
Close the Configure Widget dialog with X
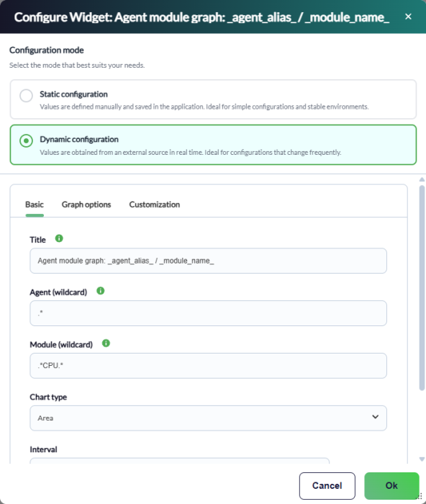[x=408, y=17]
